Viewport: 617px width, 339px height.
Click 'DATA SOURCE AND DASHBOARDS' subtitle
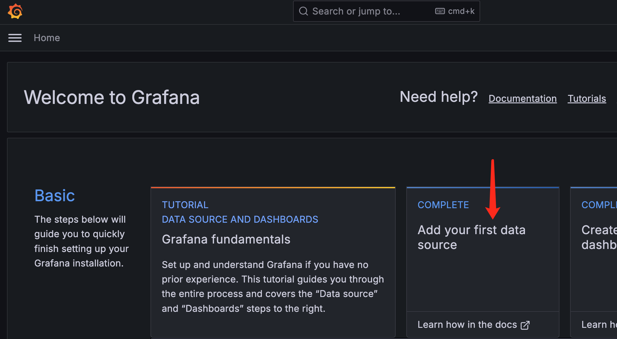tap(240, 219)
